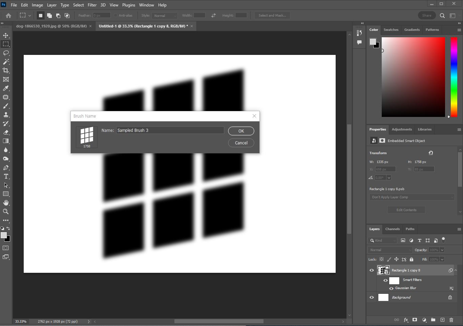The image size is (463, 326).
Task: Click the Home icon in options bar
Action: click(8, 15)
